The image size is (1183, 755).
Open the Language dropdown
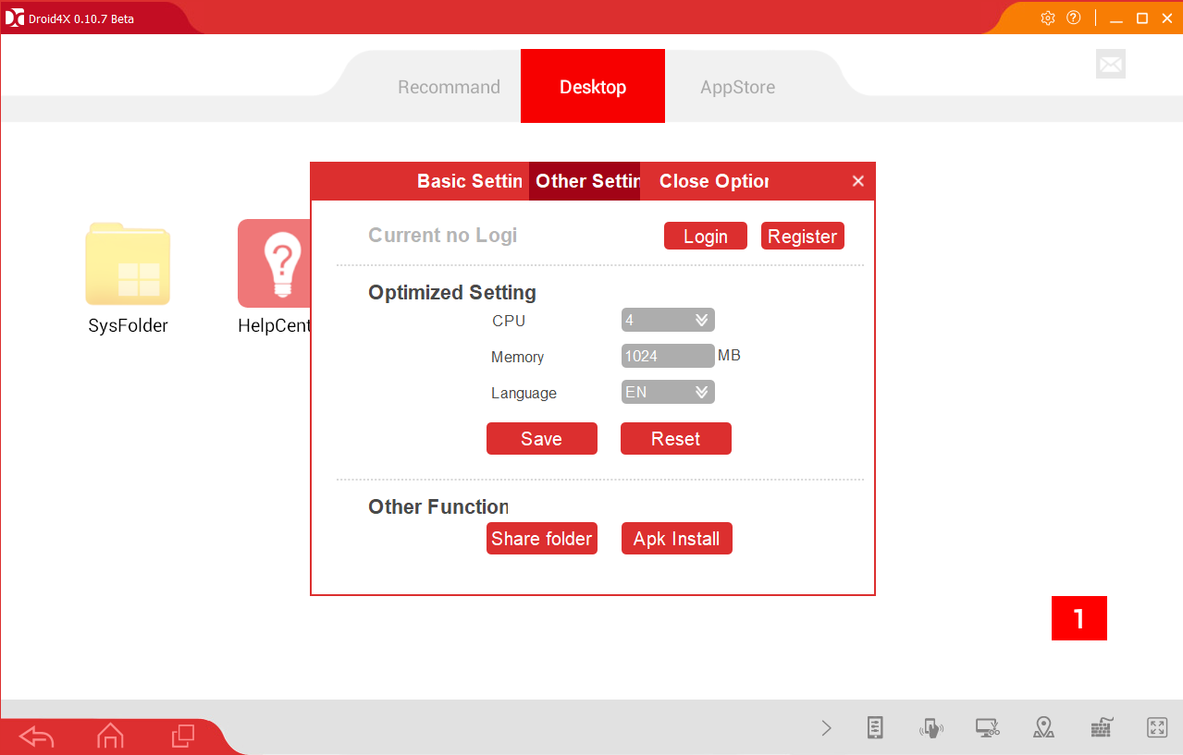[x=668, y=393]
